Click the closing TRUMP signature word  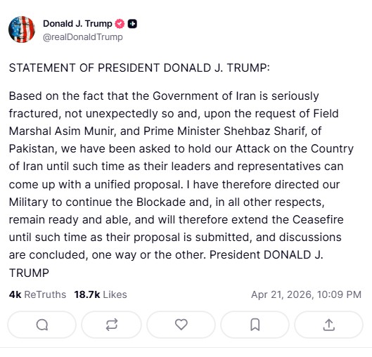(x=29, y=273)
